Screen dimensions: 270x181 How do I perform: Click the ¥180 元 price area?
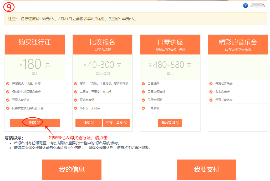pos(35,64)
